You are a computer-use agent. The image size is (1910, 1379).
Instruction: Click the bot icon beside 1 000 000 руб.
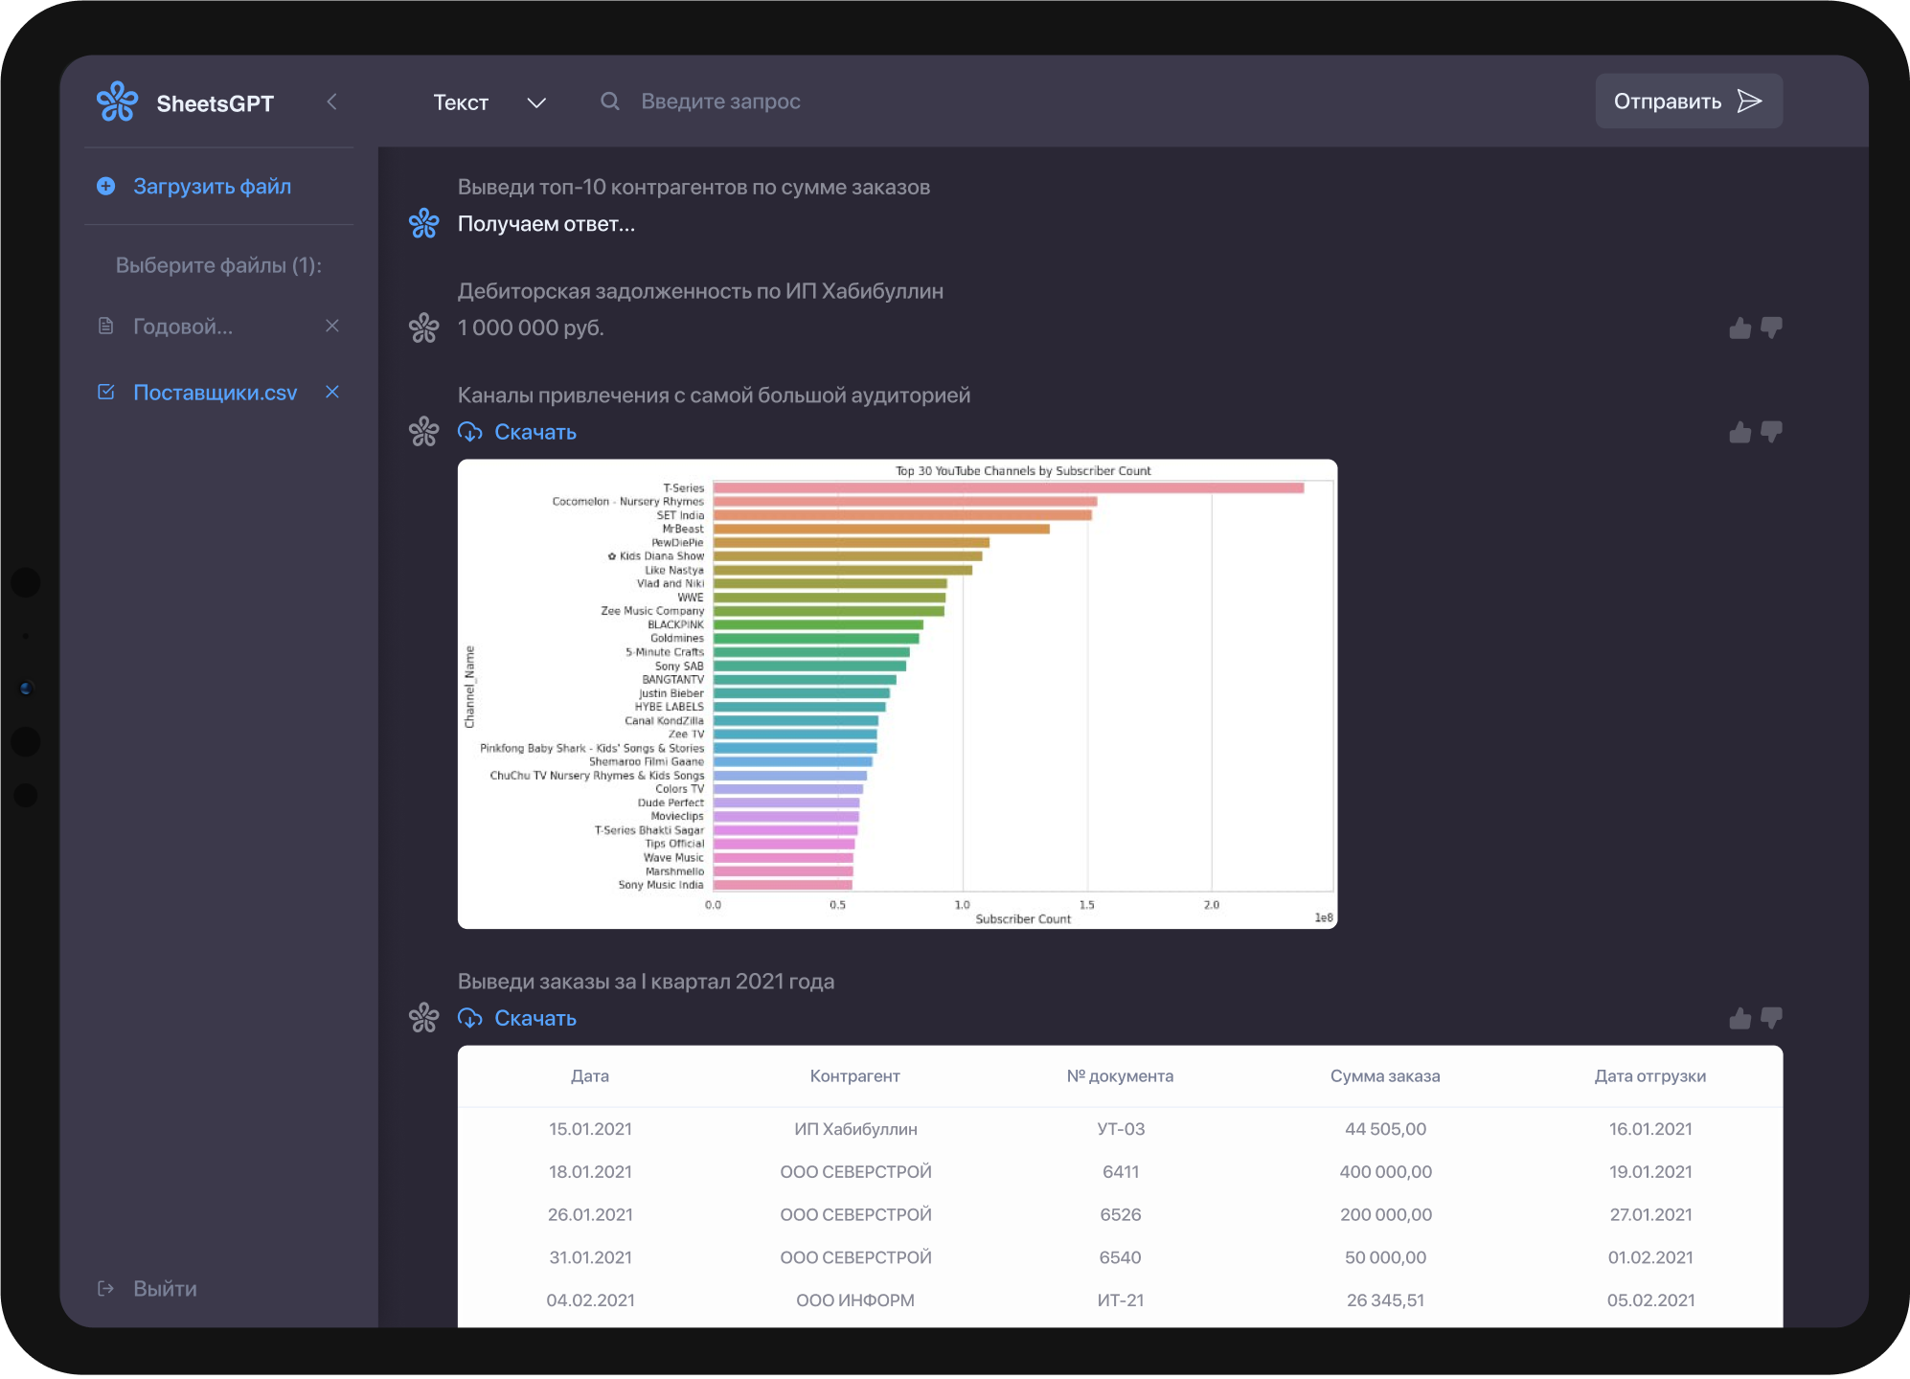click(x=424, y=328)
